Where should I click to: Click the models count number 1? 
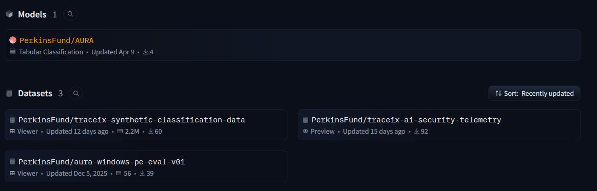(54, 14)
